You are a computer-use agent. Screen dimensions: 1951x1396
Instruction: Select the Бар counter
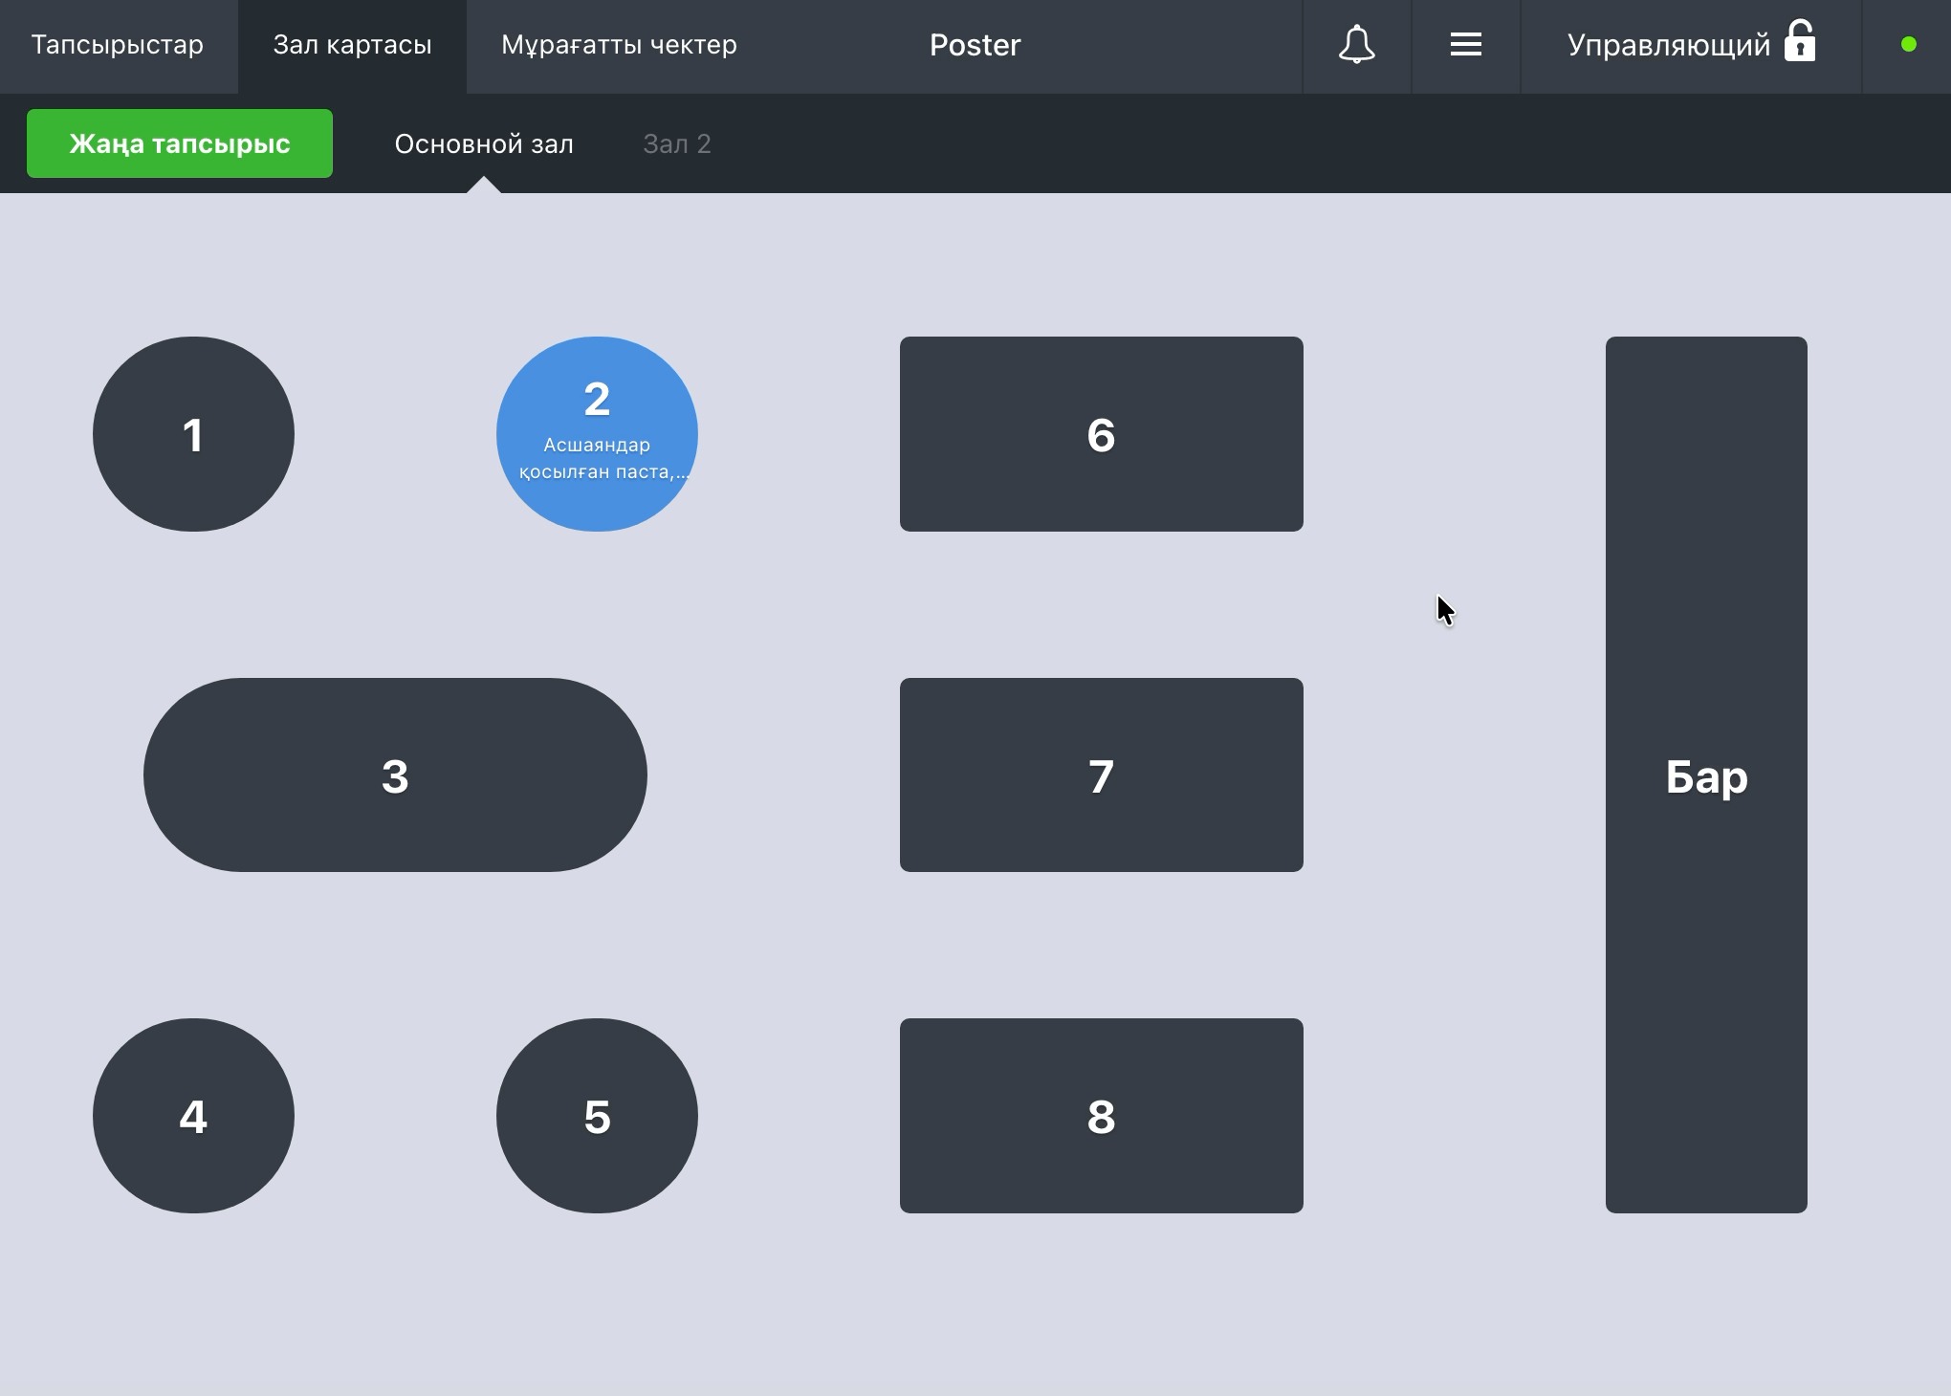click(x=1706, y=774)
